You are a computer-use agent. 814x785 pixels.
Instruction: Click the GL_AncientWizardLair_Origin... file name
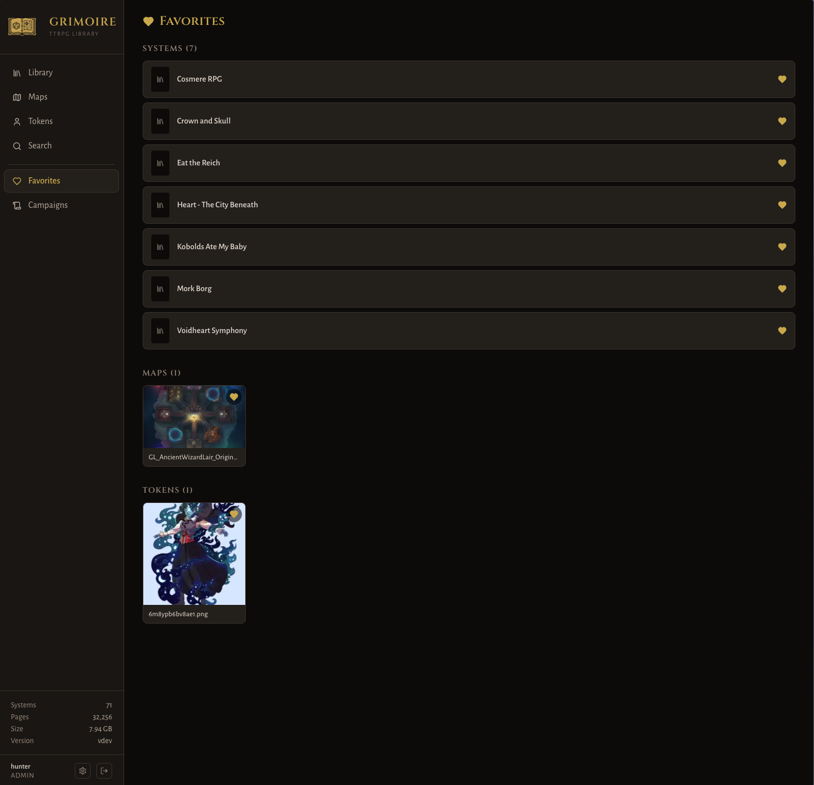pyautogui.click(x=193, y=458)
